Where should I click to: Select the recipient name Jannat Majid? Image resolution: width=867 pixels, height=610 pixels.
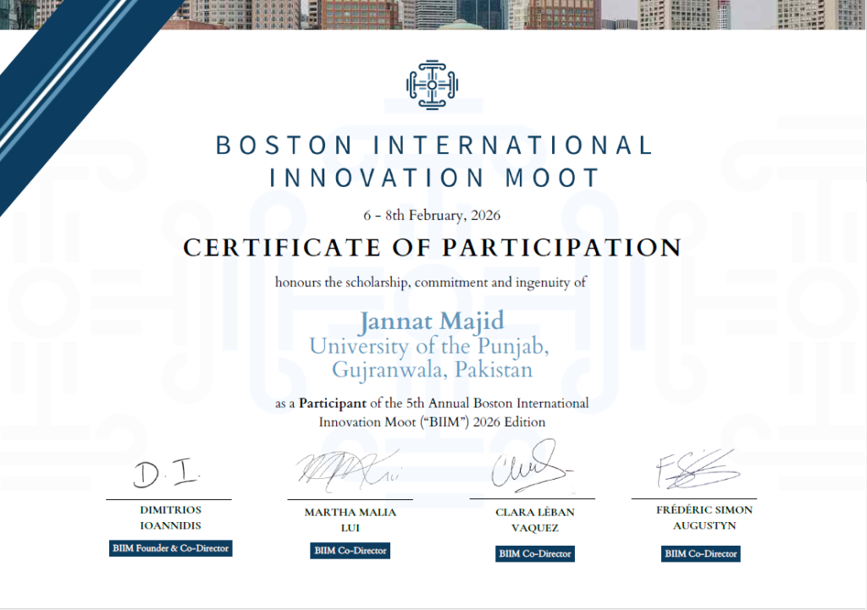(432, 321)
